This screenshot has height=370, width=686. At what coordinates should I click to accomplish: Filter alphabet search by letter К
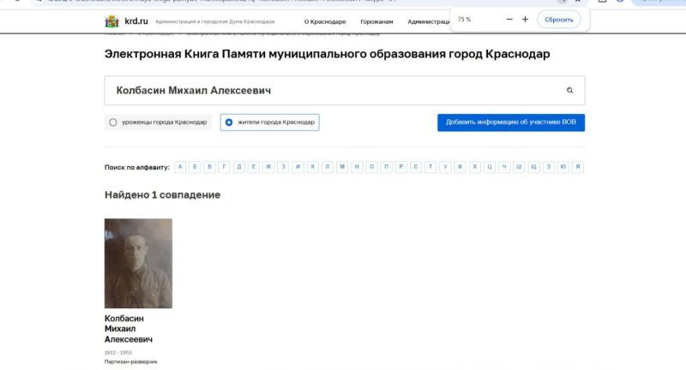click(x=312, y=167)
